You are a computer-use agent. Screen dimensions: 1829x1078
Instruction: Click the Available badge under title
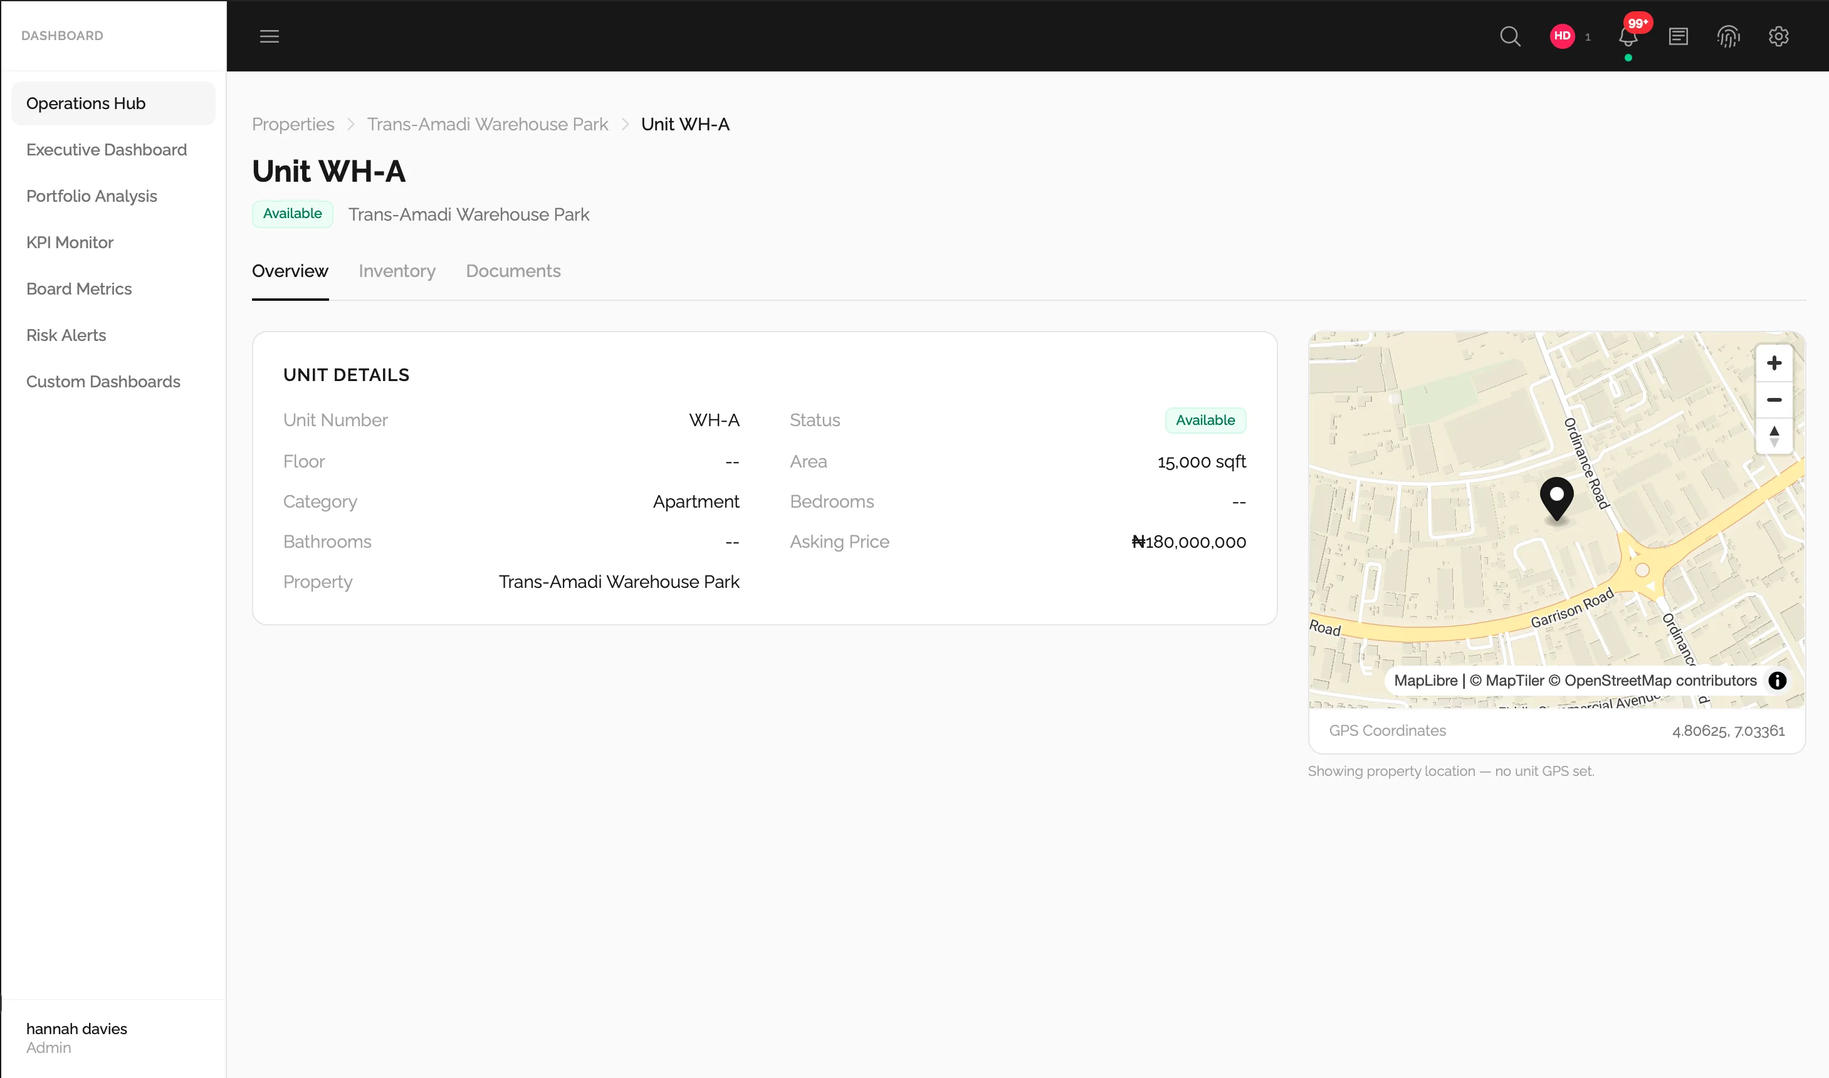tap(292, 214)
